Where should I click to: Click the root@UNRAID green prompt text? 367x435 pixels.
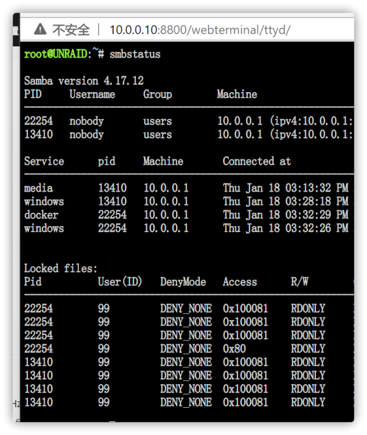pos(56,54)
